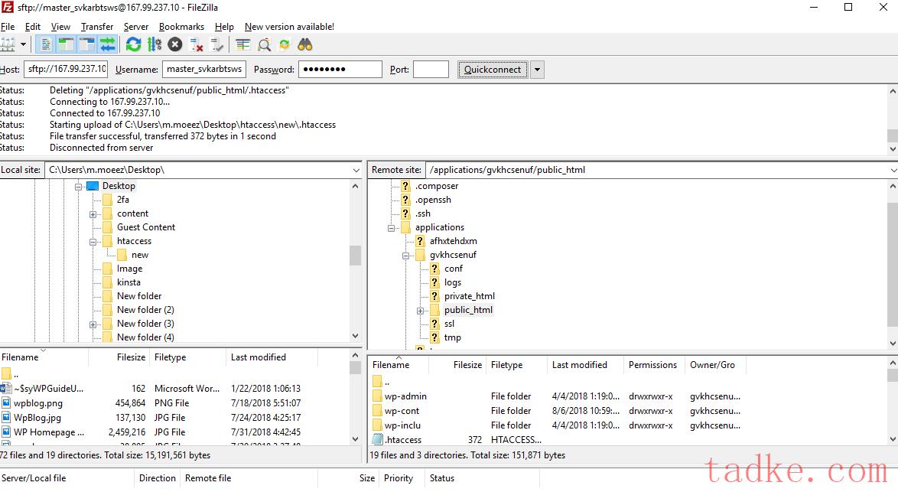This screenshot has width=898, height=492.
Task: Search remote files with binoculars icon
Action: coord(305,44)
